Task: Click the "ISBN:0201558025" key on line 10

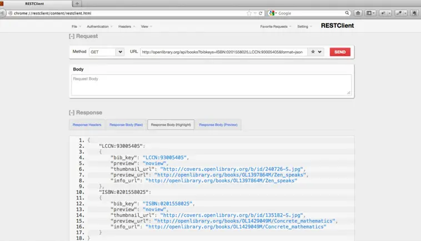Action: tap(123, 192)
